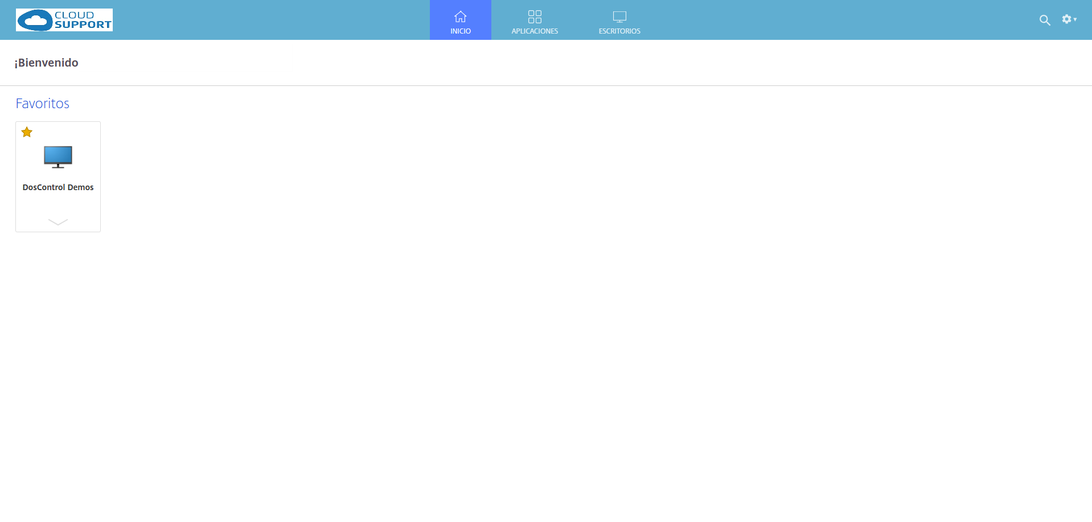
Task: Click the cloud icon in the logo
Action: [35, 20]
